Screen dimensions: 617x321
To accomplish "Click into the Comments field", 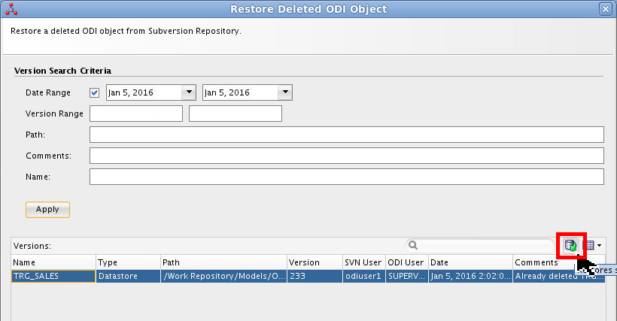I will [347, 156].
